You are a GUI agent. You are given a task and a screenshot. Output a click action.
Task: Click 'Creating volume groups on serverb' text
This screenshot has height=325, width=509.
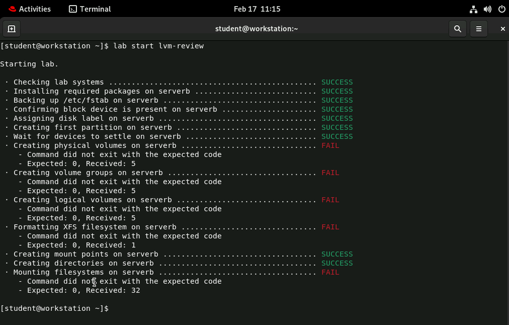[x=88, y=173]
